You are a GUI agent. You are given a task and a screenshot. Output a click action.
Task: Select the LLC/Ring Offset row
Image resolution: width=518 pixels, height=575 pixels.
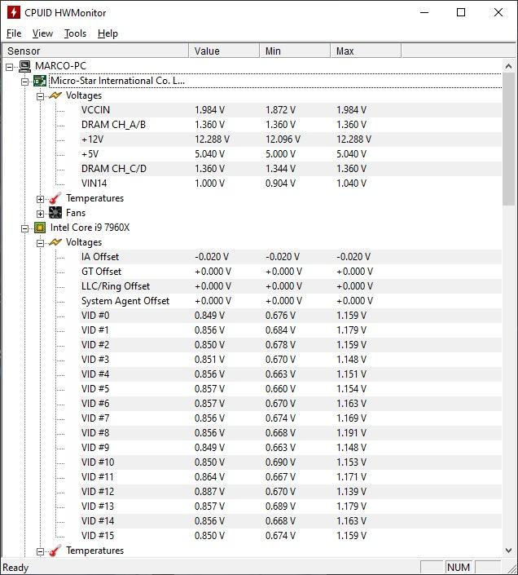point(291,286)
